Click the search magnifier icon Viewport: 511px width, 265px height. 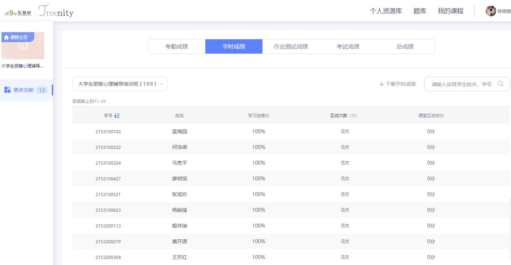click(501, 84)
